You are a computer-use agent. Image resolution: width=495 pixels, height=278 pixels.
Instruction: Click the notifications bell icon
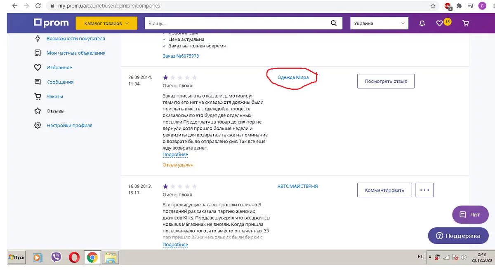tap(422, 23)
